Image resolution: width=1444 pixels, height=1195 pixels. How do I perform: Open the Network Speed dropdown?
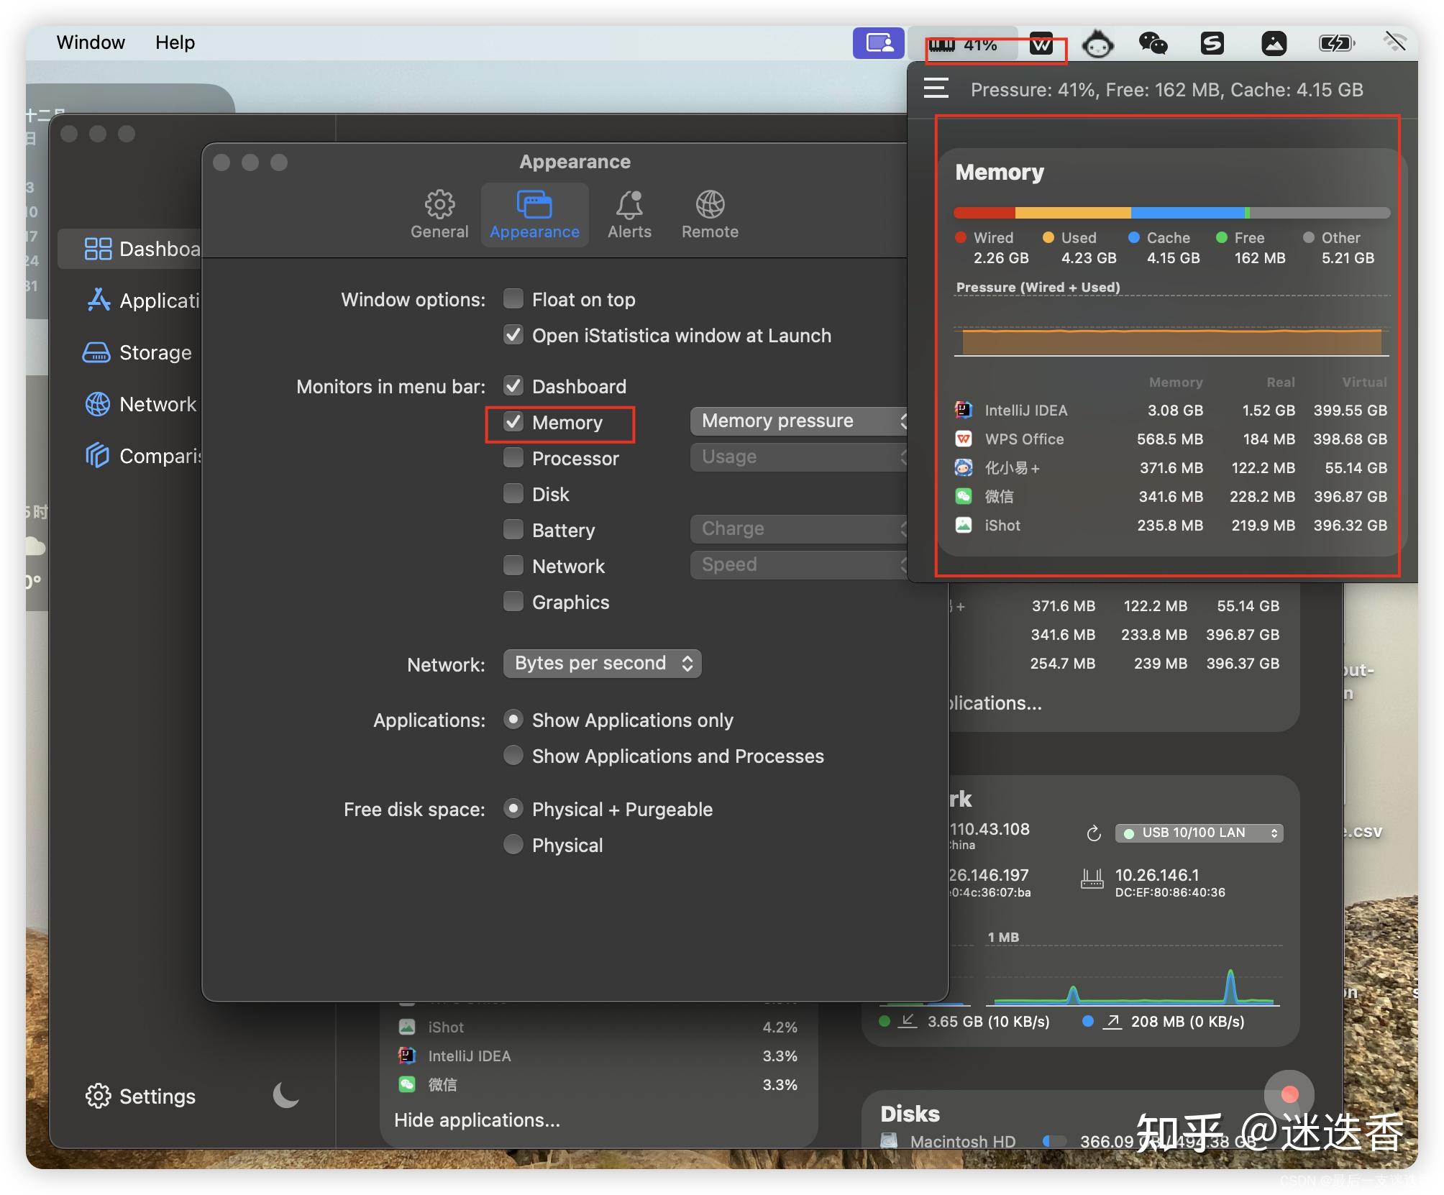coord(800,564)
